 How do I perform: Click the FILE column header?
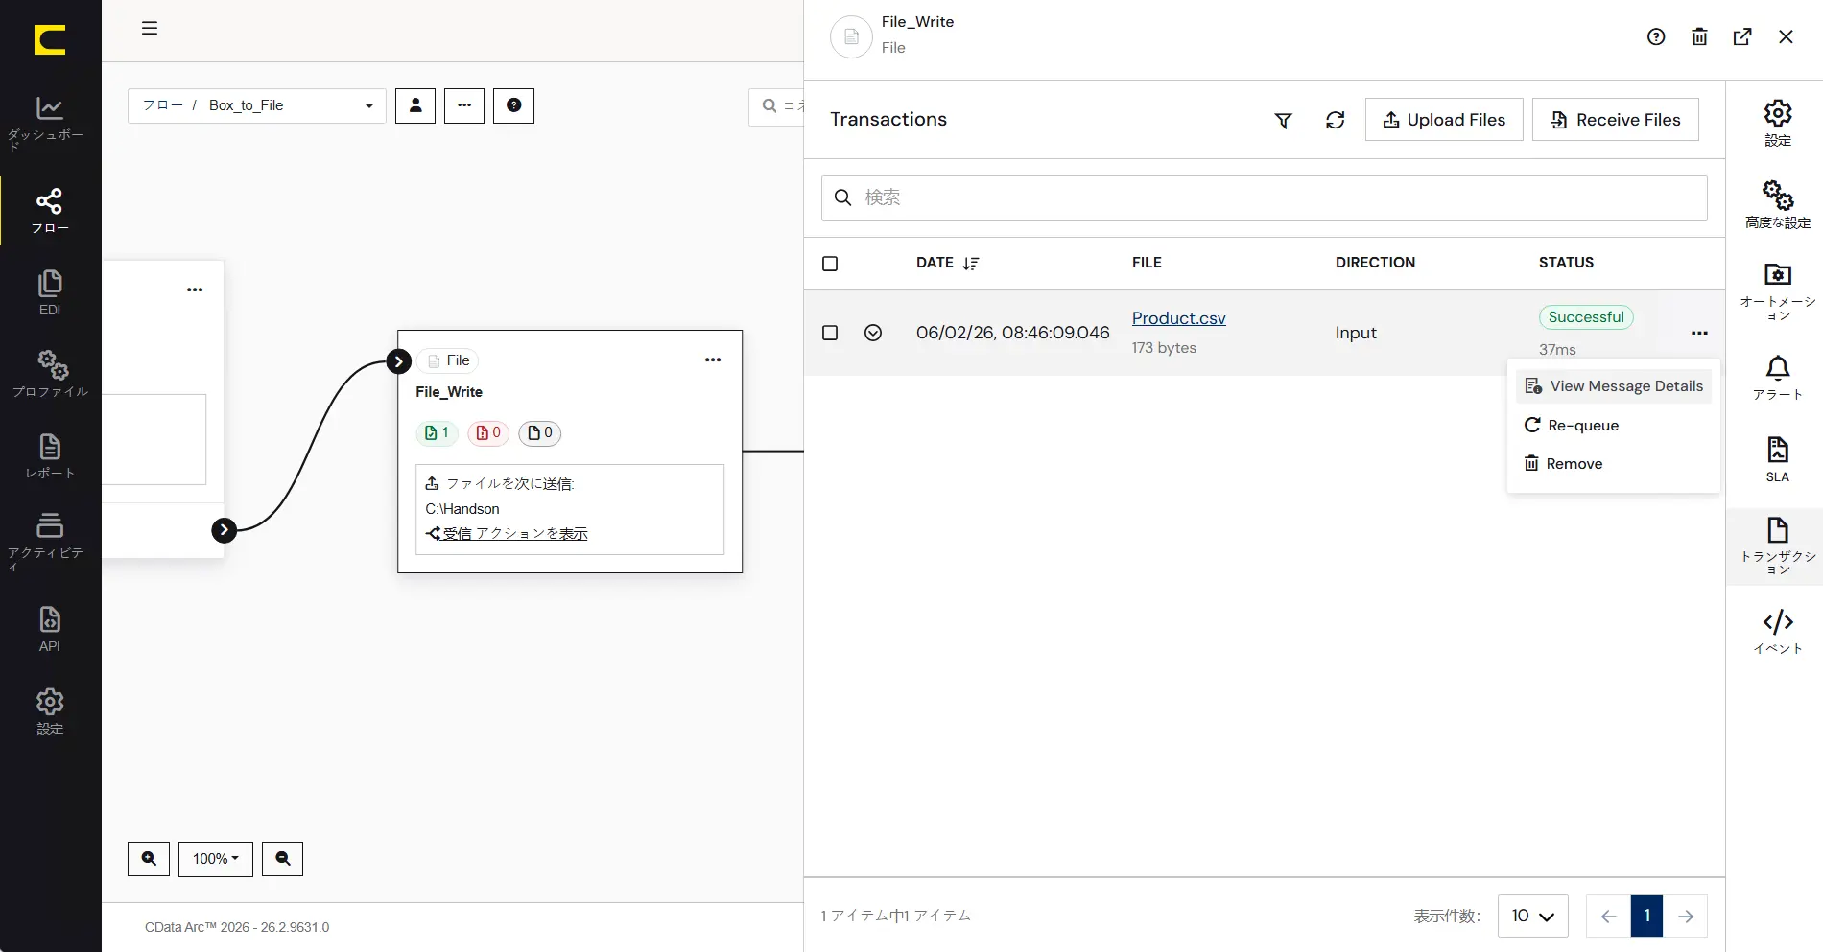point(1147,263)
